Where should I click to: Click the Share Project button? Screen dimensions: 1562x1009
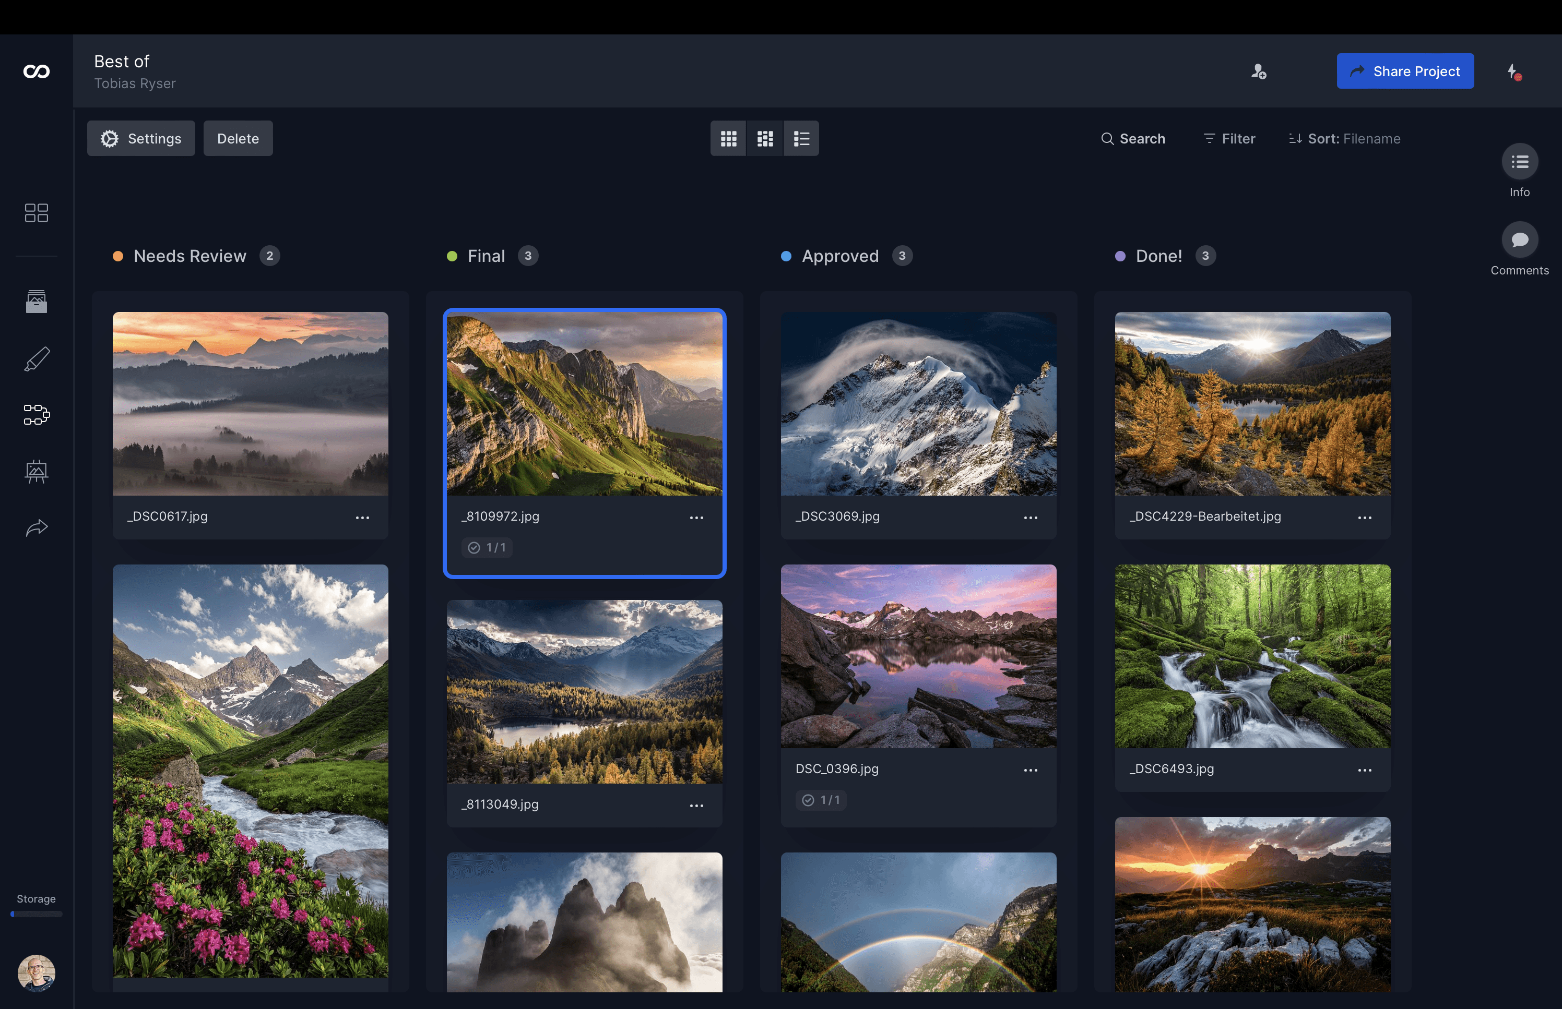[x=1405, y=71]
